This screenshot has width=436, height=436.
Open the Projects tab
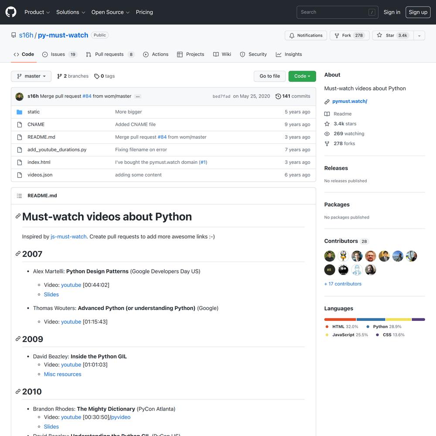click(191, 54)
